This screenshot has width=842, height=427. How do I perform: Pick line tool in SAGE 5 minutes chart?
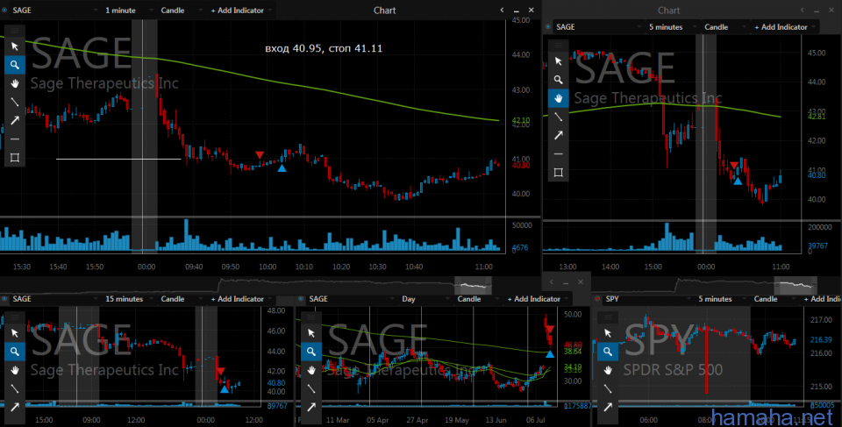pos(559,117)
